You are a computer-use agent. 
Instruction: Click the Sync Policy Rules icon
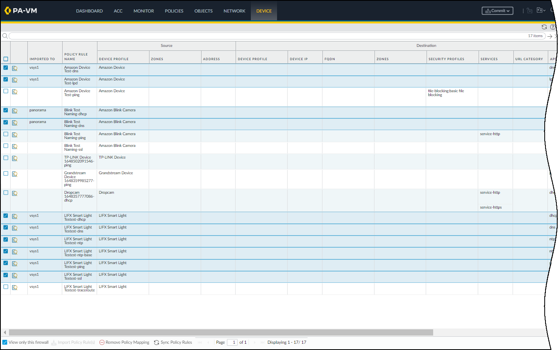click(157, 343)
